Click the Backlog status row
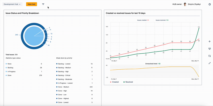 24,68
